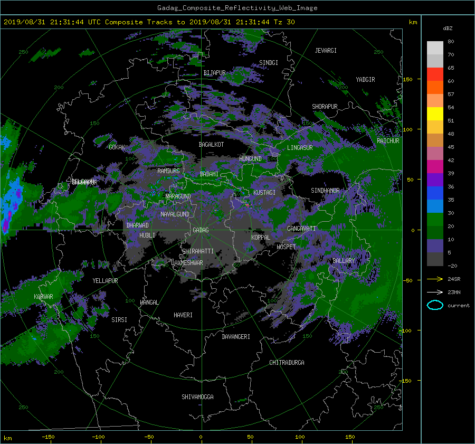This screenshot has height=444, width=475.
Task: Click the HUNGUND city label
Action: click(250, 159)
